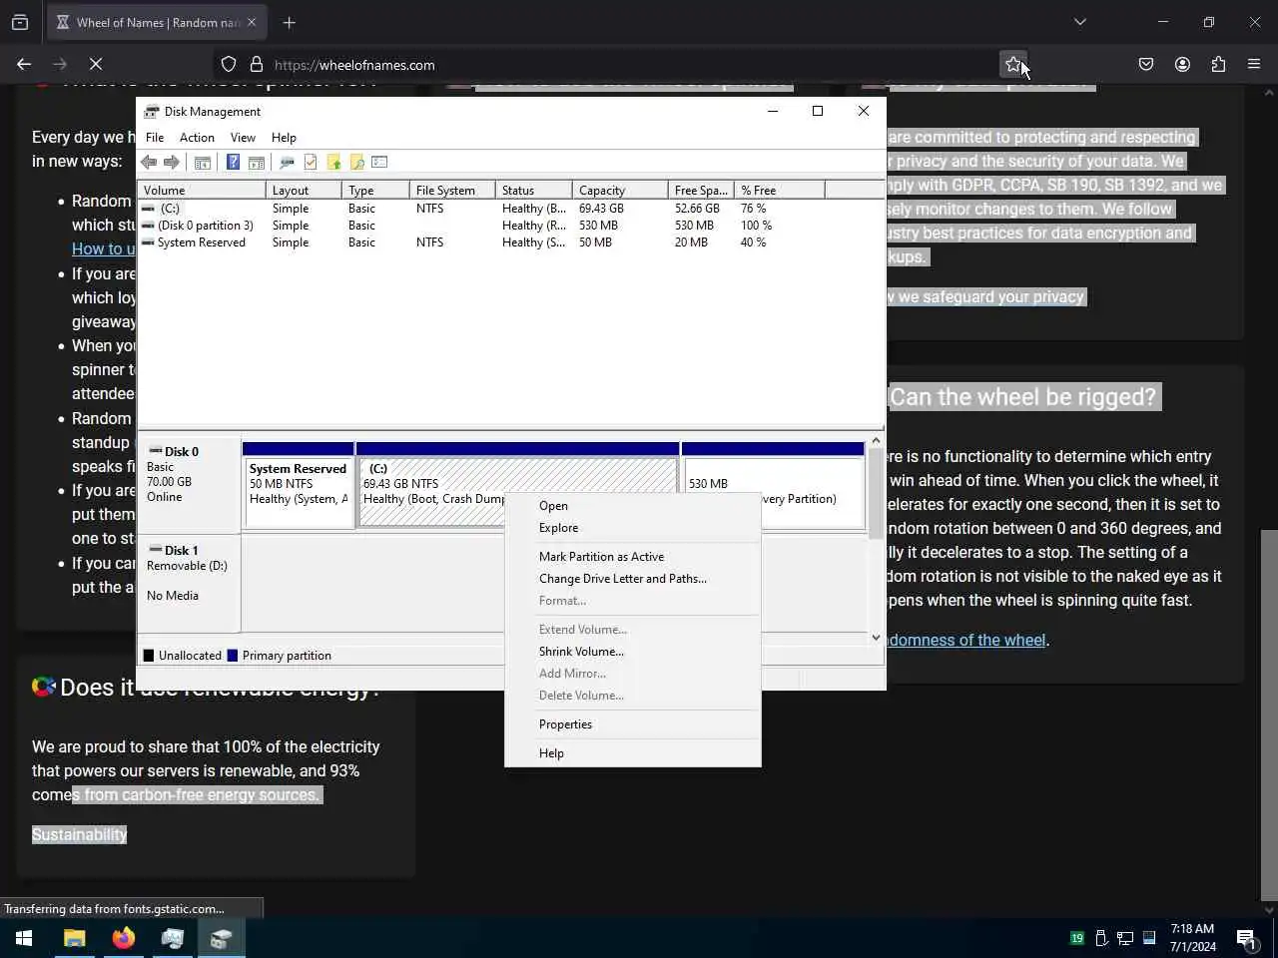Open the Firefox extensions puzzle icon

(1218, 65)
